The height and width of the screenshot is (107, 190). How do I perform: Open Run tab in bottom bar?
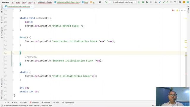14,103
